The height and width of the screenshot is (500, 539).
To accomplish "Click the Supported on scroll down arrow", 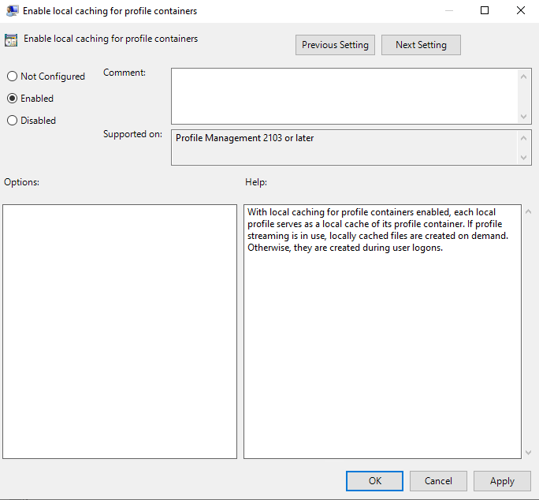I will coord(525,158).
